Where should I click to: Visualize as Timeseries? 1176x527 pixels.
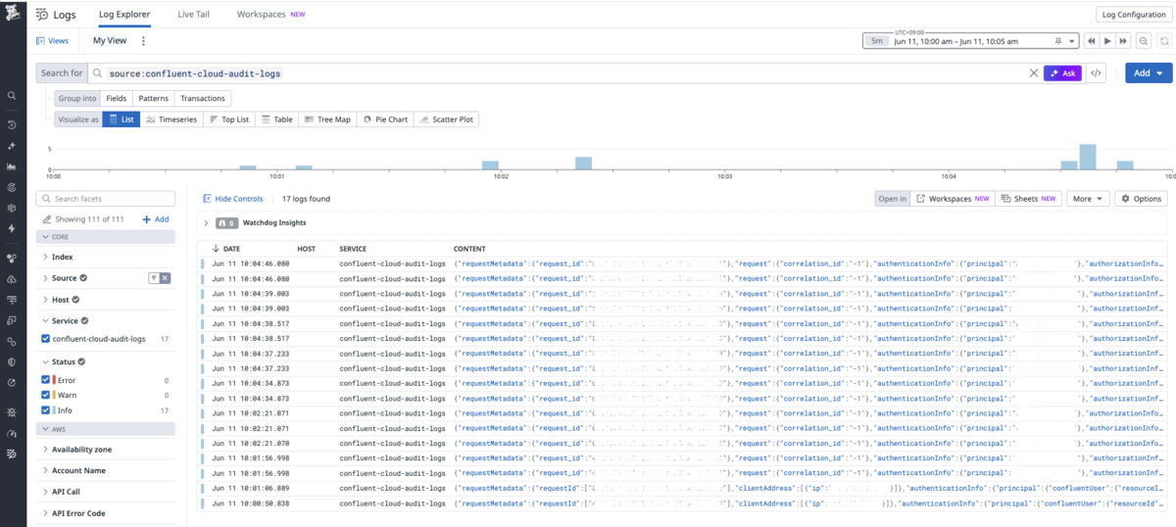click(171, 120)
